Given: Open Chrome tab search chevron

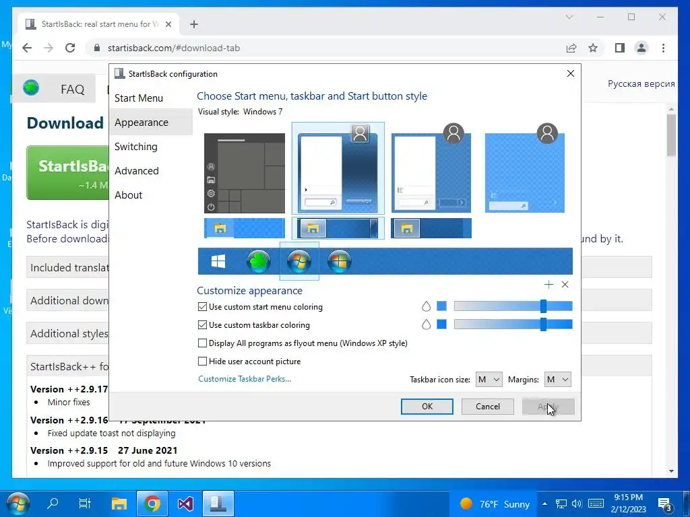Looking at the screenshot, I should (569, 17).
